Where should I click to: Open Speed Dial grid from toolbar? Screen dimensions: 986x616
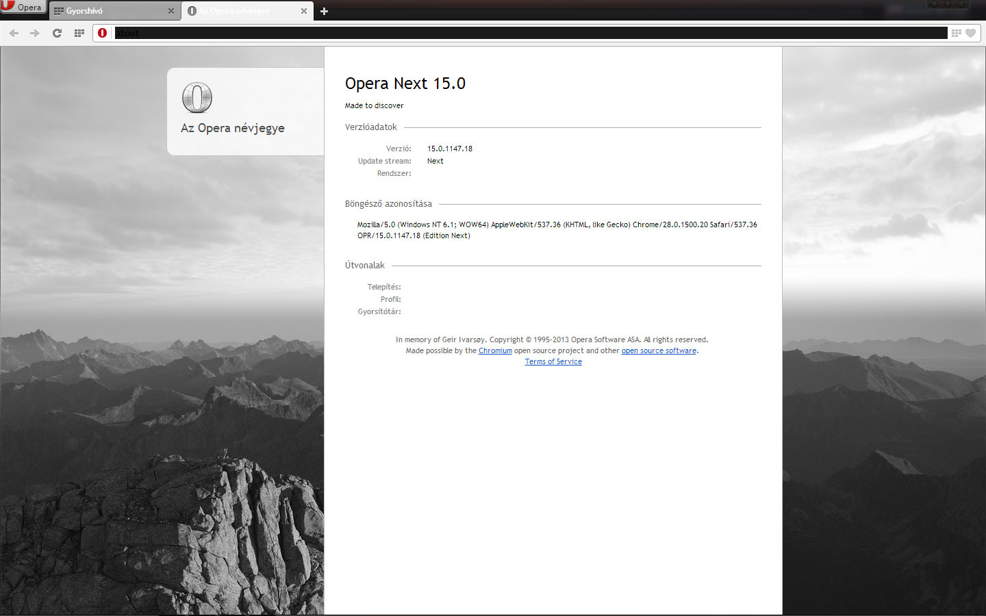tap(79, 33)
